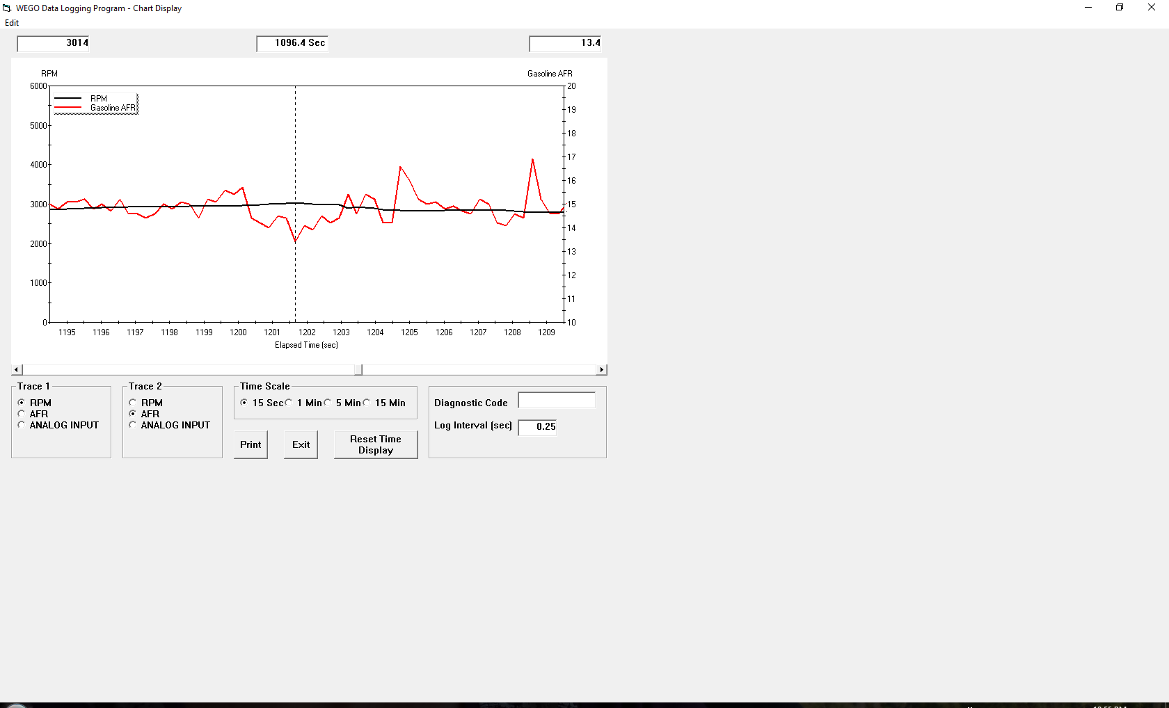Switch time scale to 15 Min
1169x708 pixels.
pyautogui.click(x=367, y=403)
